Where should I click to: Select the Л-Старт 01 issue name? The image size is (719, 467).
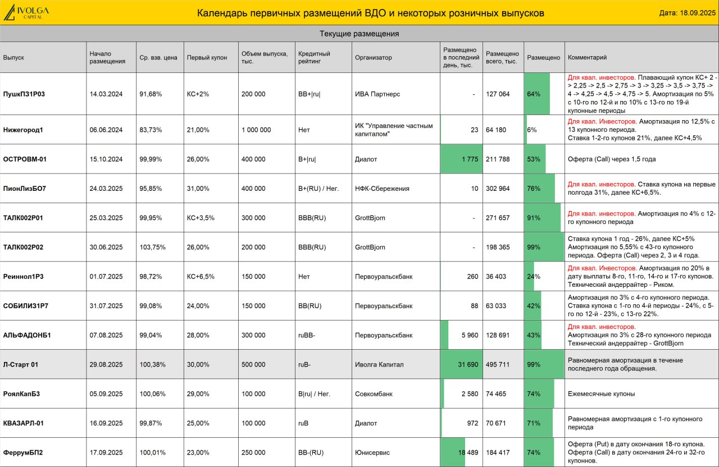tap(21, 364)
